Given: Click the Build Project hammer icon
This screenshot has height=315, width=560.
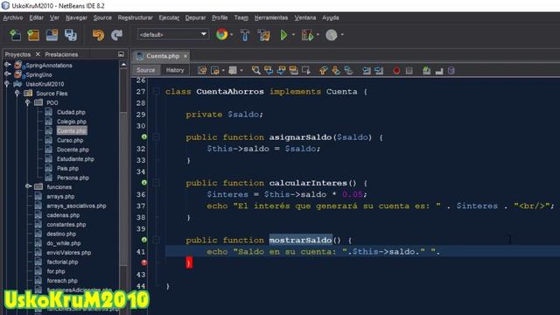Looking at the screenshot, I should tap(245, 35).
